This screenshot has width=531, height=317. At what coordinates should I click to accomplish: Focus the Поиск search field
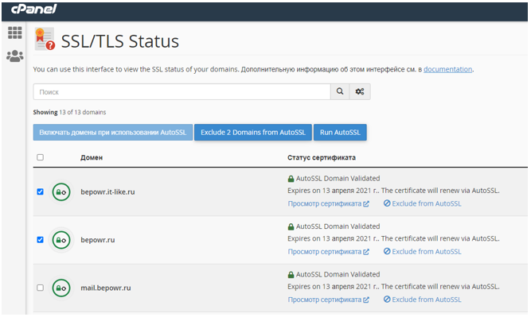[x=182, y=91]
